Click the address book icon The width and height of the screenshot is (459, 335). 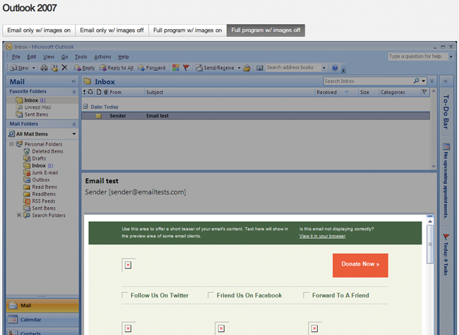coord(260,68)
